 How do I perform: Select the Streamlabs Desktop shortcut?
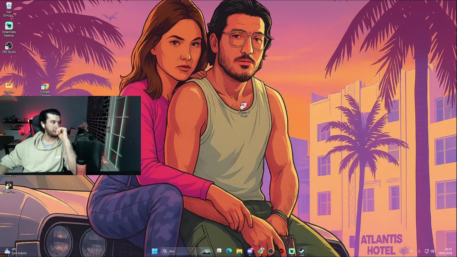click(x=9, y=29)
